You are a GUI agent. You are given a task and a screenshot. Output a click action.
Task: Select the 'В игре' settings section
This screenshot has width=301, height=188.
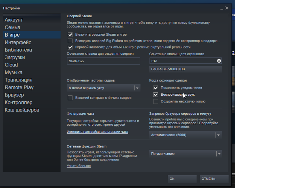(32, 35)
